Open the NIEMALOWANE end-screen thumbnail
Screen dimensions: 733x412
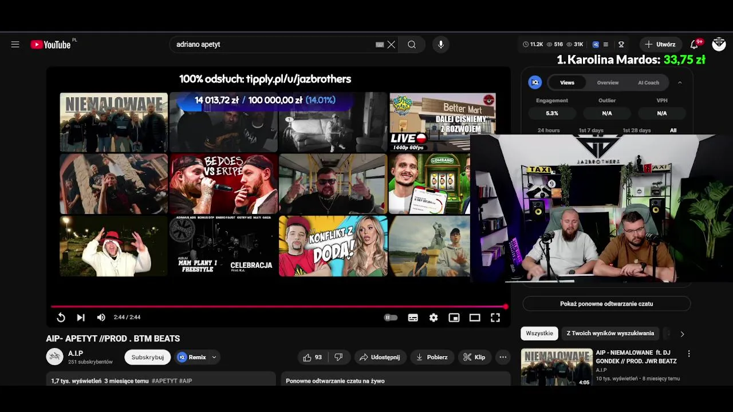point(114,122)
